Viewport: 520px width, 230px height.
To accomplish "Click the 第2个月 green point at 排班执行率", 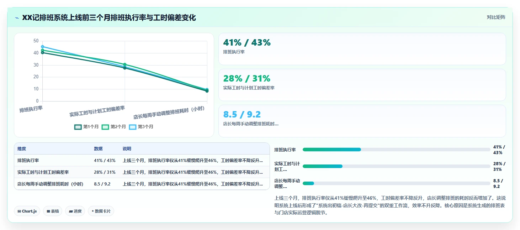I will [x=42, y=50].
